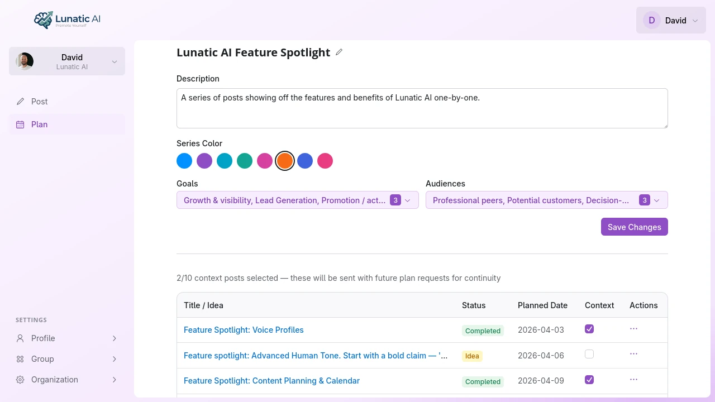Uncheck context for Content Planning & Calendar post
Screen dimensions: 715x402
tap(589, 380)
